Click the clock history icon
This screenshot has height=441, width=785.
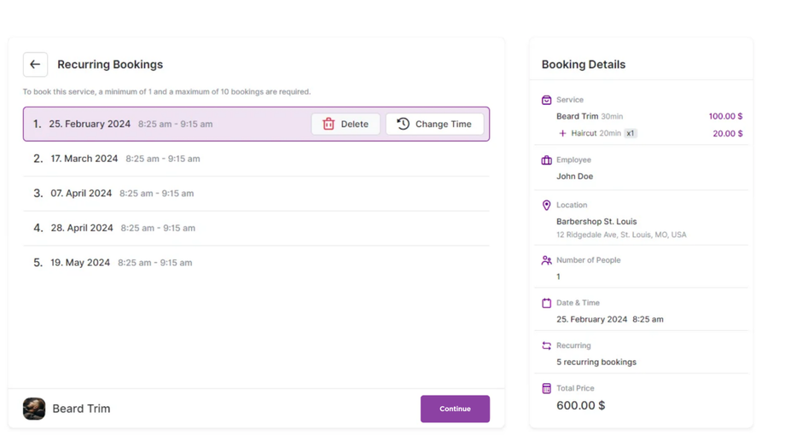pyautogui.click(x=403, y=124)
